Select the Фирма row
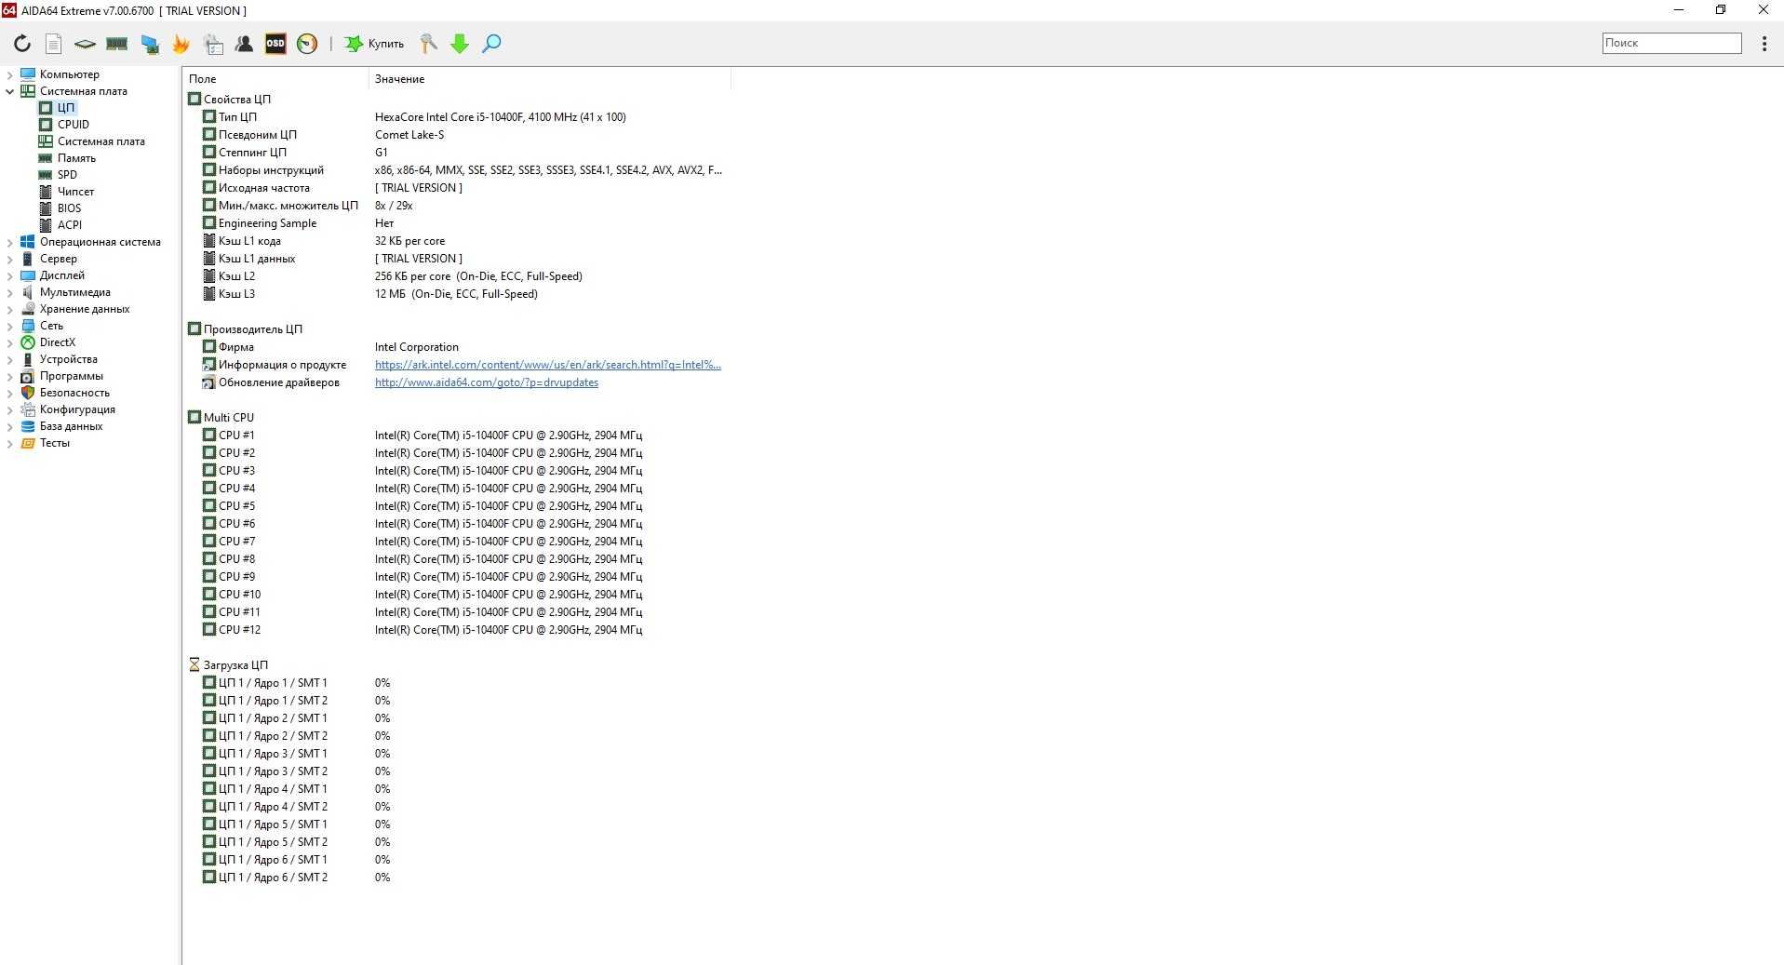This screenshot has height=965, width=1784. [456, 347]
